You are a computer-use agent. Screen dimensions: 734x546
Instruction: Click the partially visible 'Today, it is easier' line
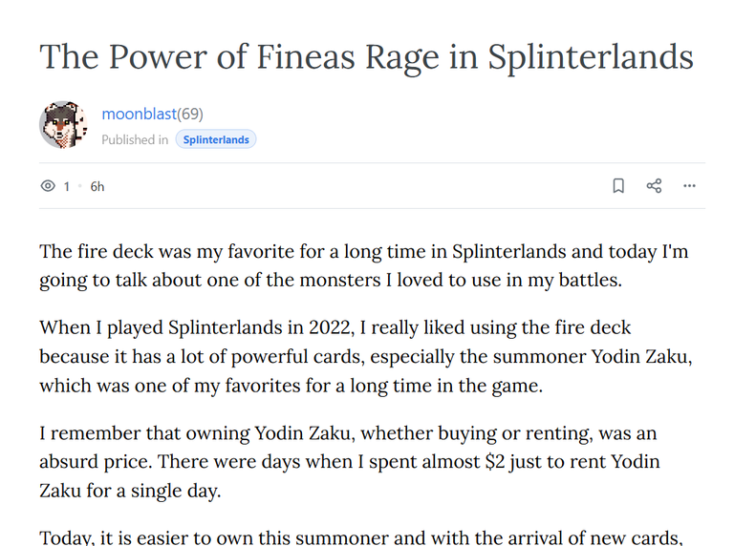tap(361, 537)
